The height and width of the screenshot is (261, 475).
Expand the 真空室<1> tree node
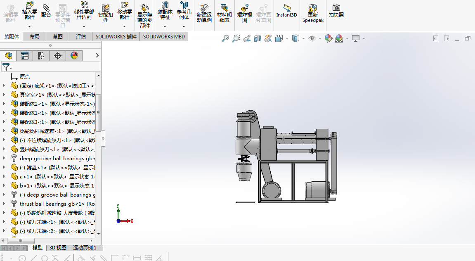pyautogui.click(x=4, y=95)
